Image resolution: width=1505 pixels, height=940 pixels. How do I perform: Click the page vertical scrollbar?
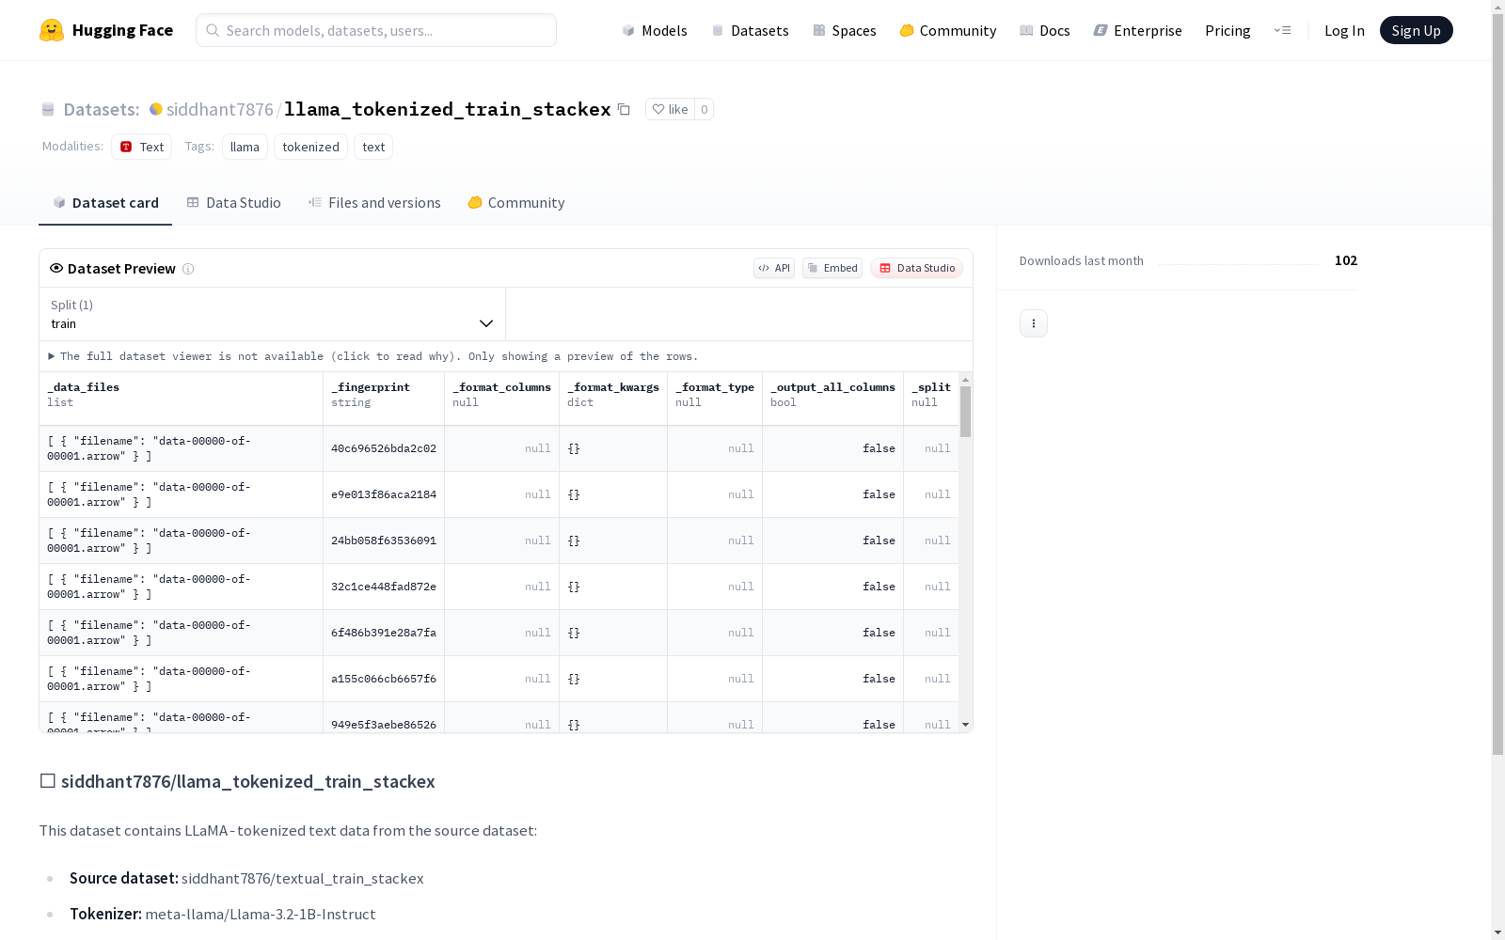click(x=1497, y=385)
